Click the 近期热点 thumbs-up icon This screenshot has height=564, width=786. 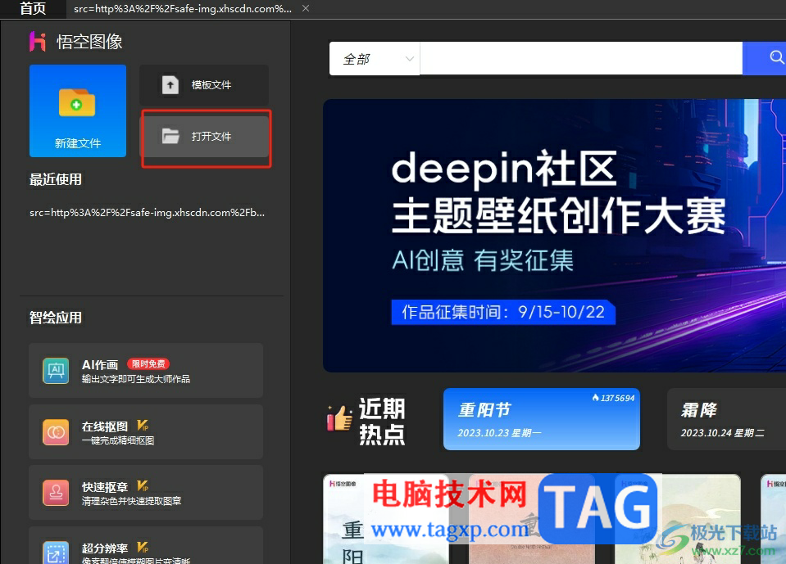click(340, 417)
